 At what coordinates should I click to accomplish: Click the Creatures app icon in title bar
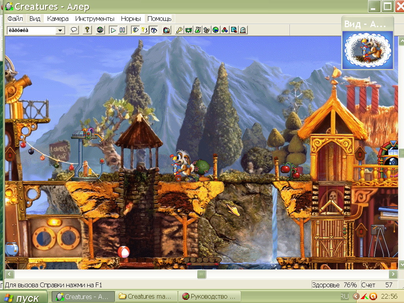click(9, 6)
